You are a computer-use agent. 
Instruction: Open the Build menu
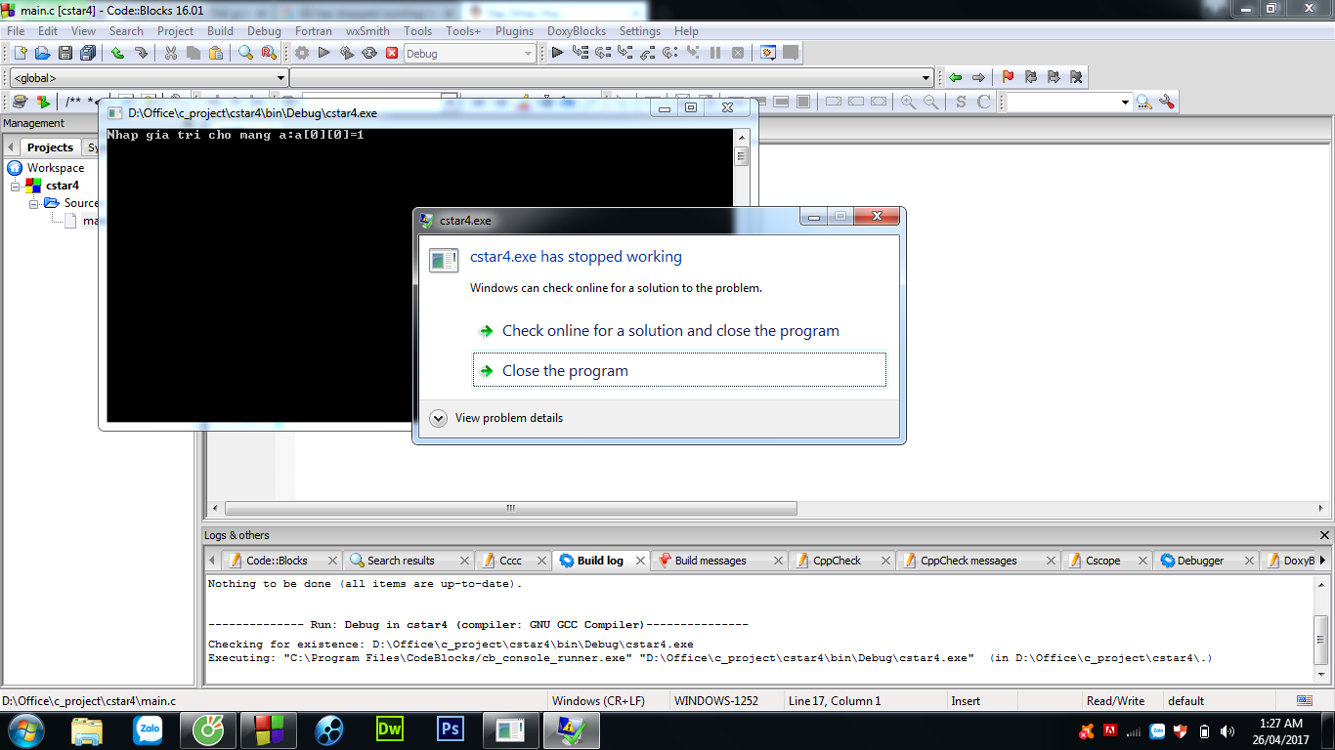pyautogui.click(x=220, y=31)
